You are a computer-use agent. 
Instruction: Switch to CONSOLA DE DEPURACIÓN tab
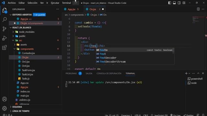(109, 73)
